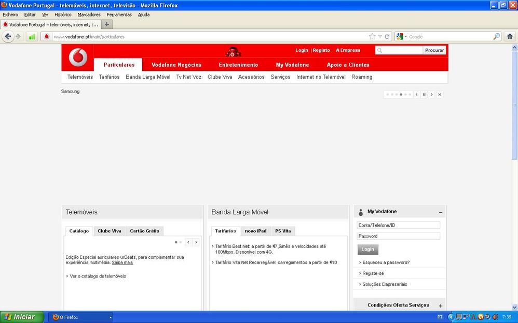Pause the banner slideshow
Image resolution: width=518 pixels, height=323 pixels.
pyautogui.click(x=424, y=94)
